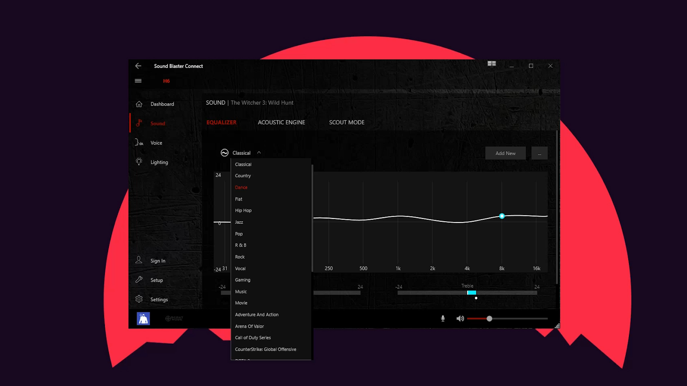
Task: Select the Flat preset
Action: [271, 199]
